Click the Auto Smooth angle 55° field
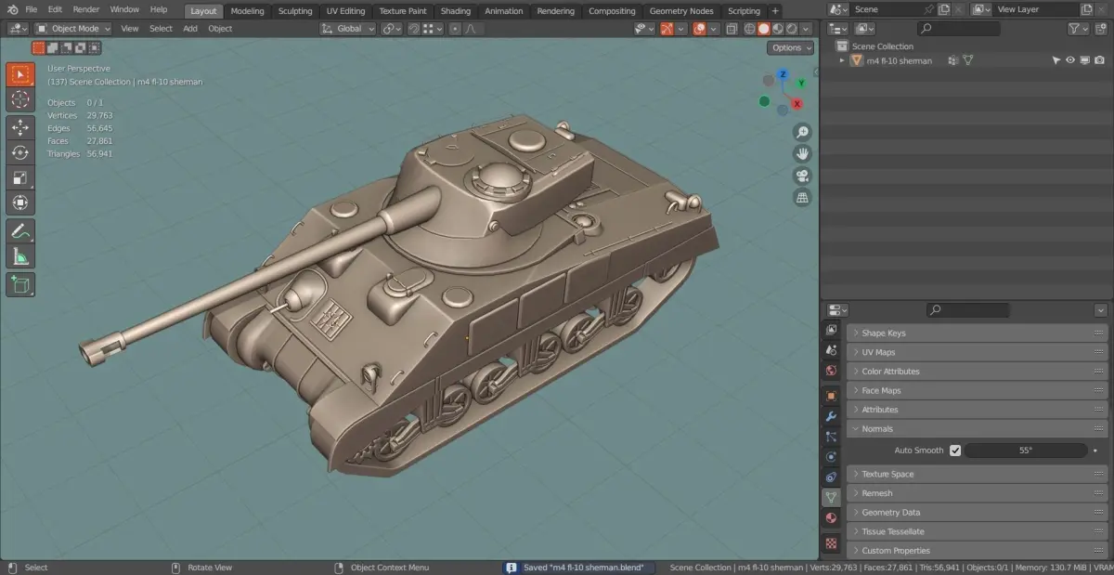 click(x=1025, y=451)
